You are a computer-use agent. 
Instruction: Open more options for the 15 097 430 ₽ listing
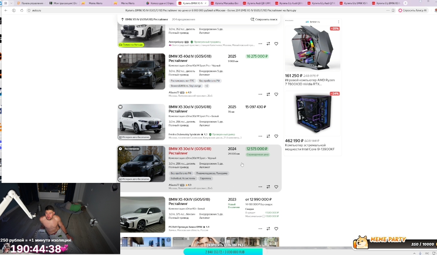coord(260,136)
